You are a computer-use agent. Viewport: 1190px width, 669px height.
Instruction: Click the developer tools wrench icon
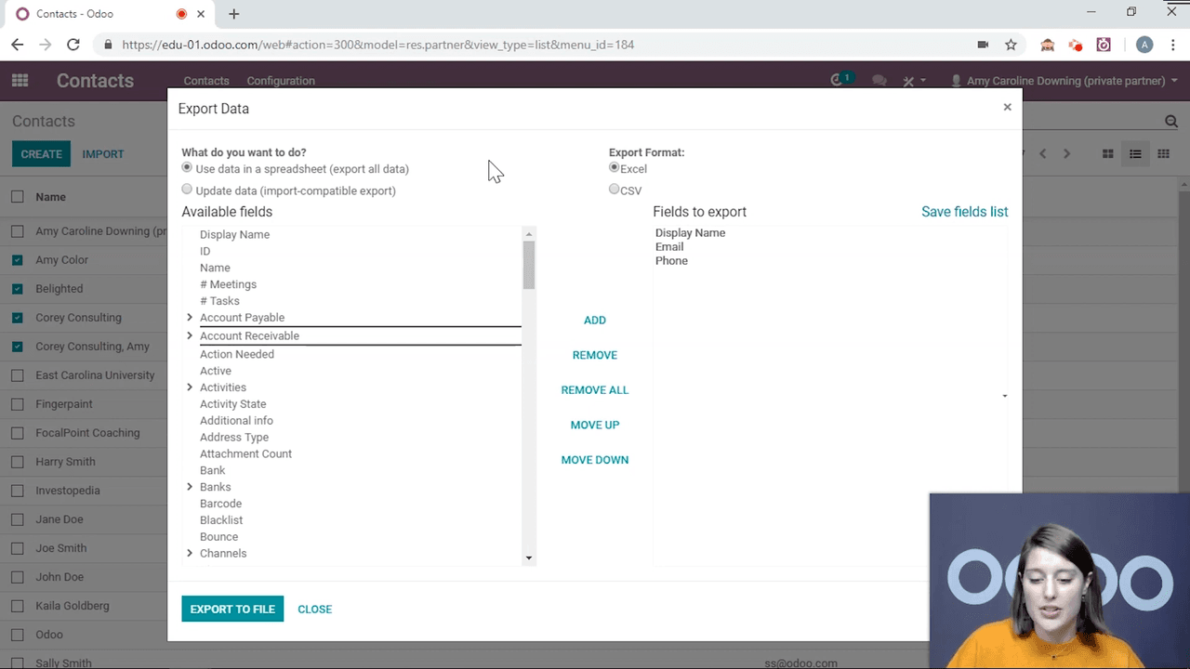coord(908,81)
